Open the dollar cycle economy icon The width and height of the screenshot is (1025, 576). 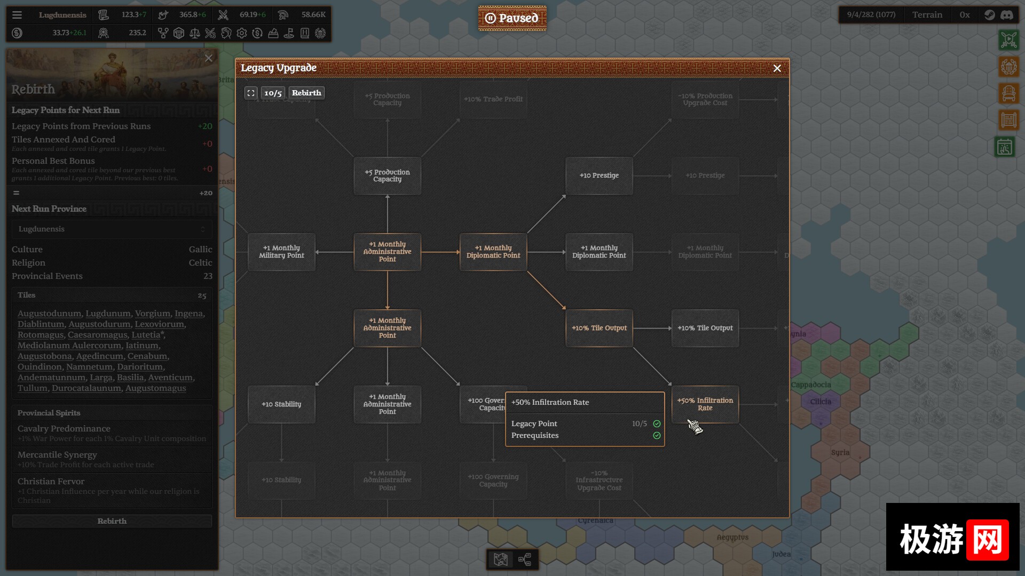257,33
